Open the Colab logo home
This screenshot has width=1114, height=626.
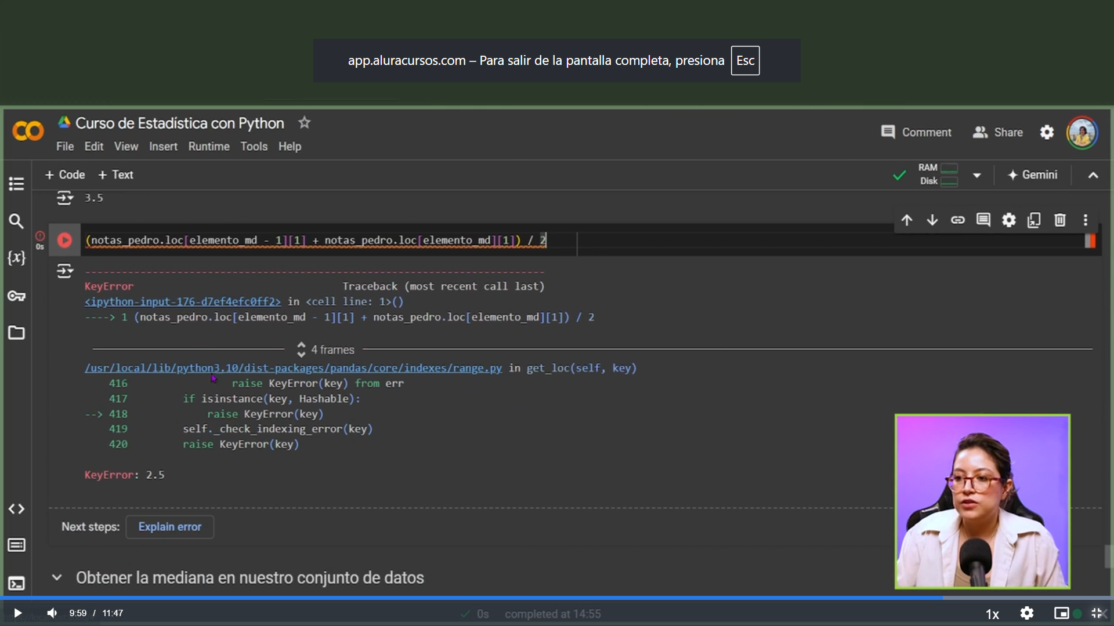[x=28, y=131]
